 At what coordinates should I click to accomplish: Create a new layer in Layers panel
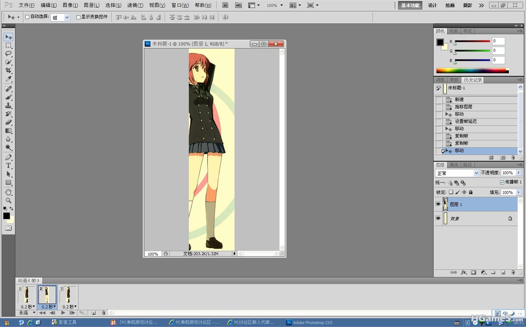[x=503, y=272]
